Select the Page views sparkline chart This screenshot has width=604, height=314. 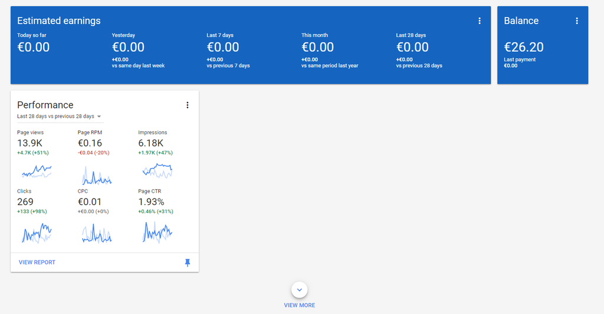[37, 171]
